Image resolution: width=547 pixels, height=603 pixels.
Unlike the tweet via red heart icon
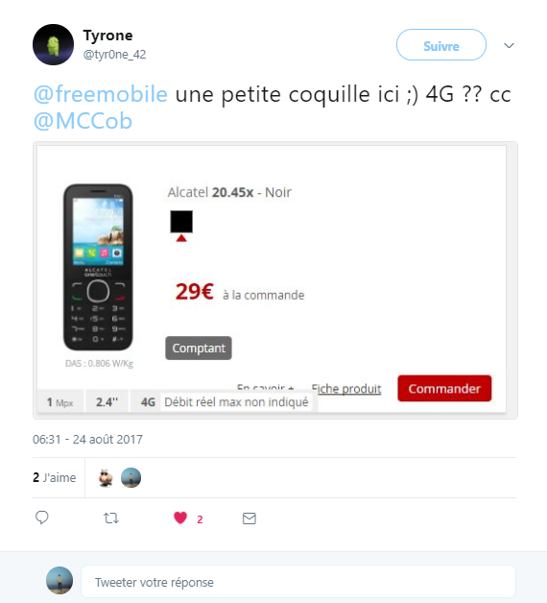pyautogui.click(x=180, y=518)
